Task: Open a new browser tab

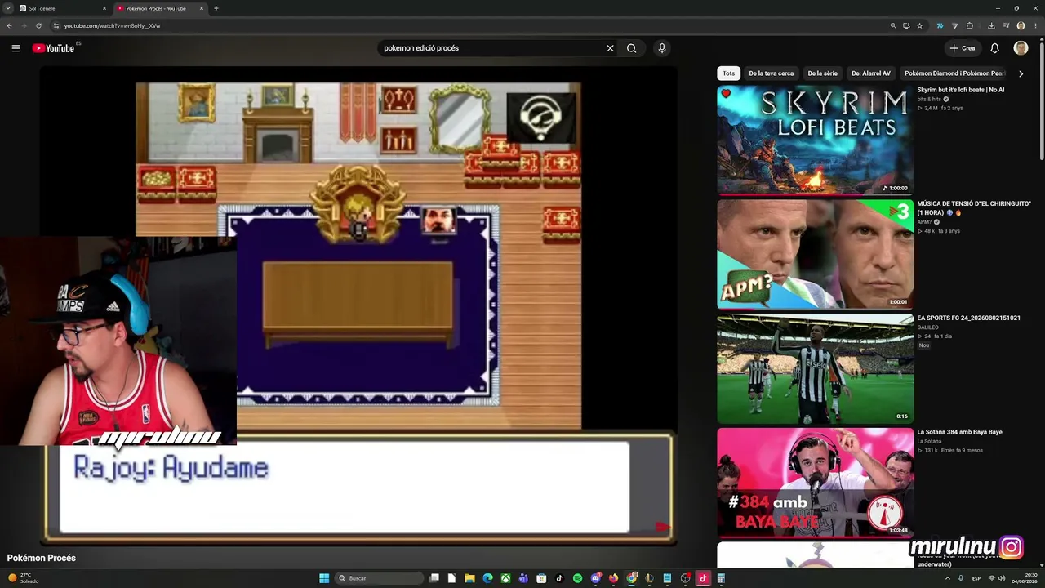Action: click(216, 8)
